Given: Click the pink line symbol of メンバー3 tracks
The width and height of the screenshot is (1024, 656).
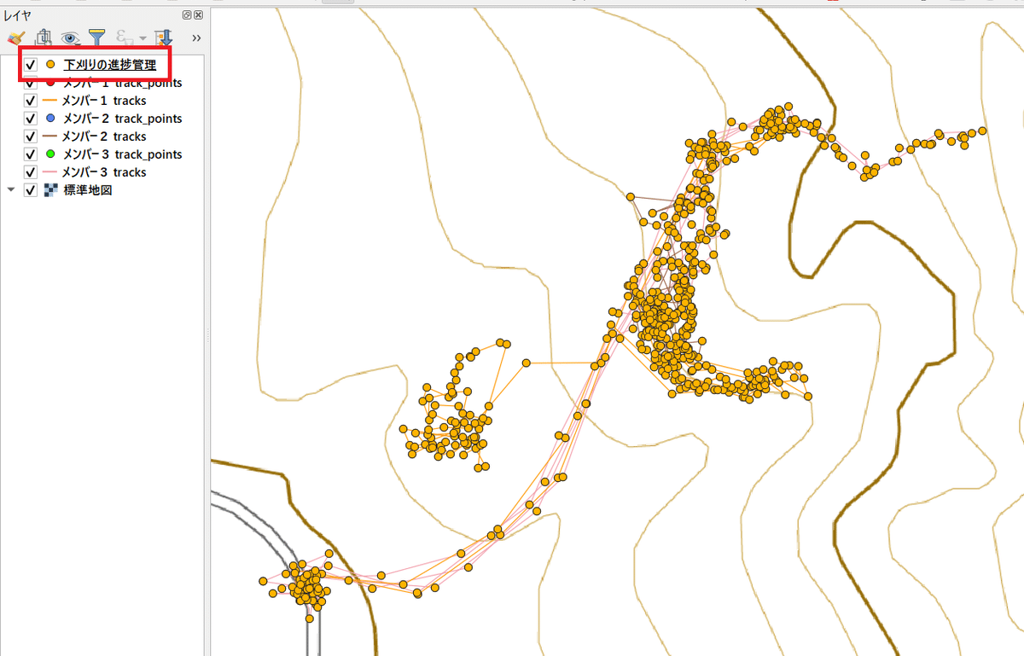Looking at the screenshot, I should pos(50,172).
